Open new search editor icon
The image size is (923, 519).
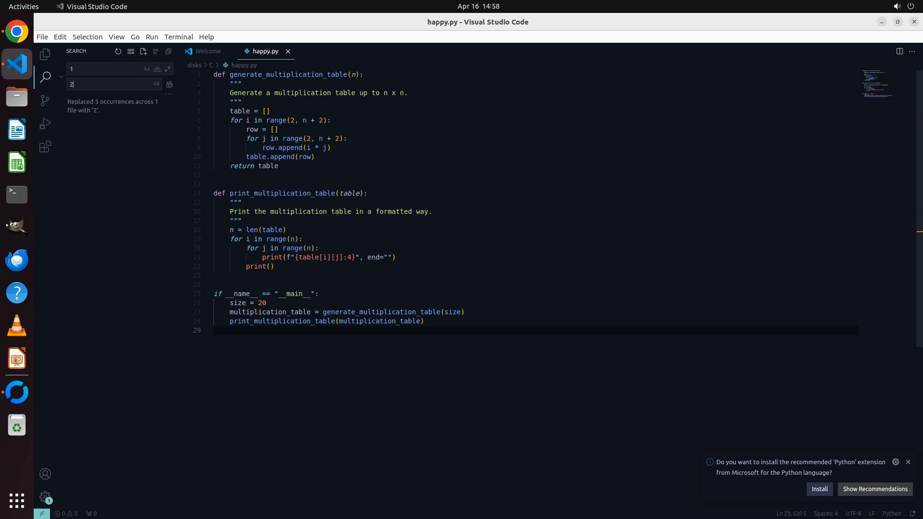pyautogui.click(x=143, y=51)
